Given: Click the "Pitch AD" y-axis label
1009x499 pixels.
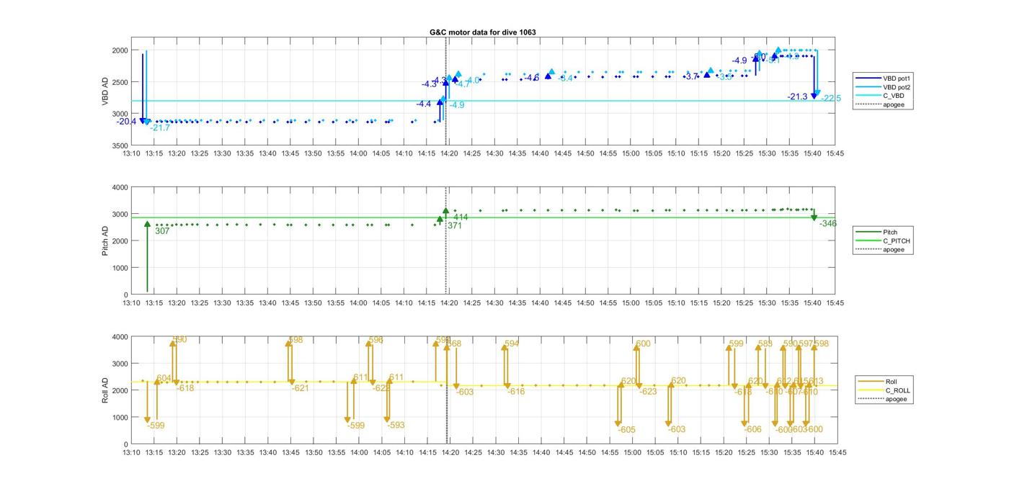Looking at the screenshot, I should pos(105,241).
